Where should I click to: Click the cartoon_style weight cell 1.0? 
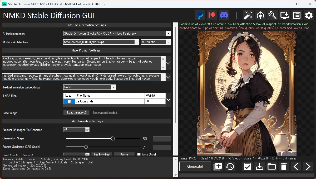[155, 101]
